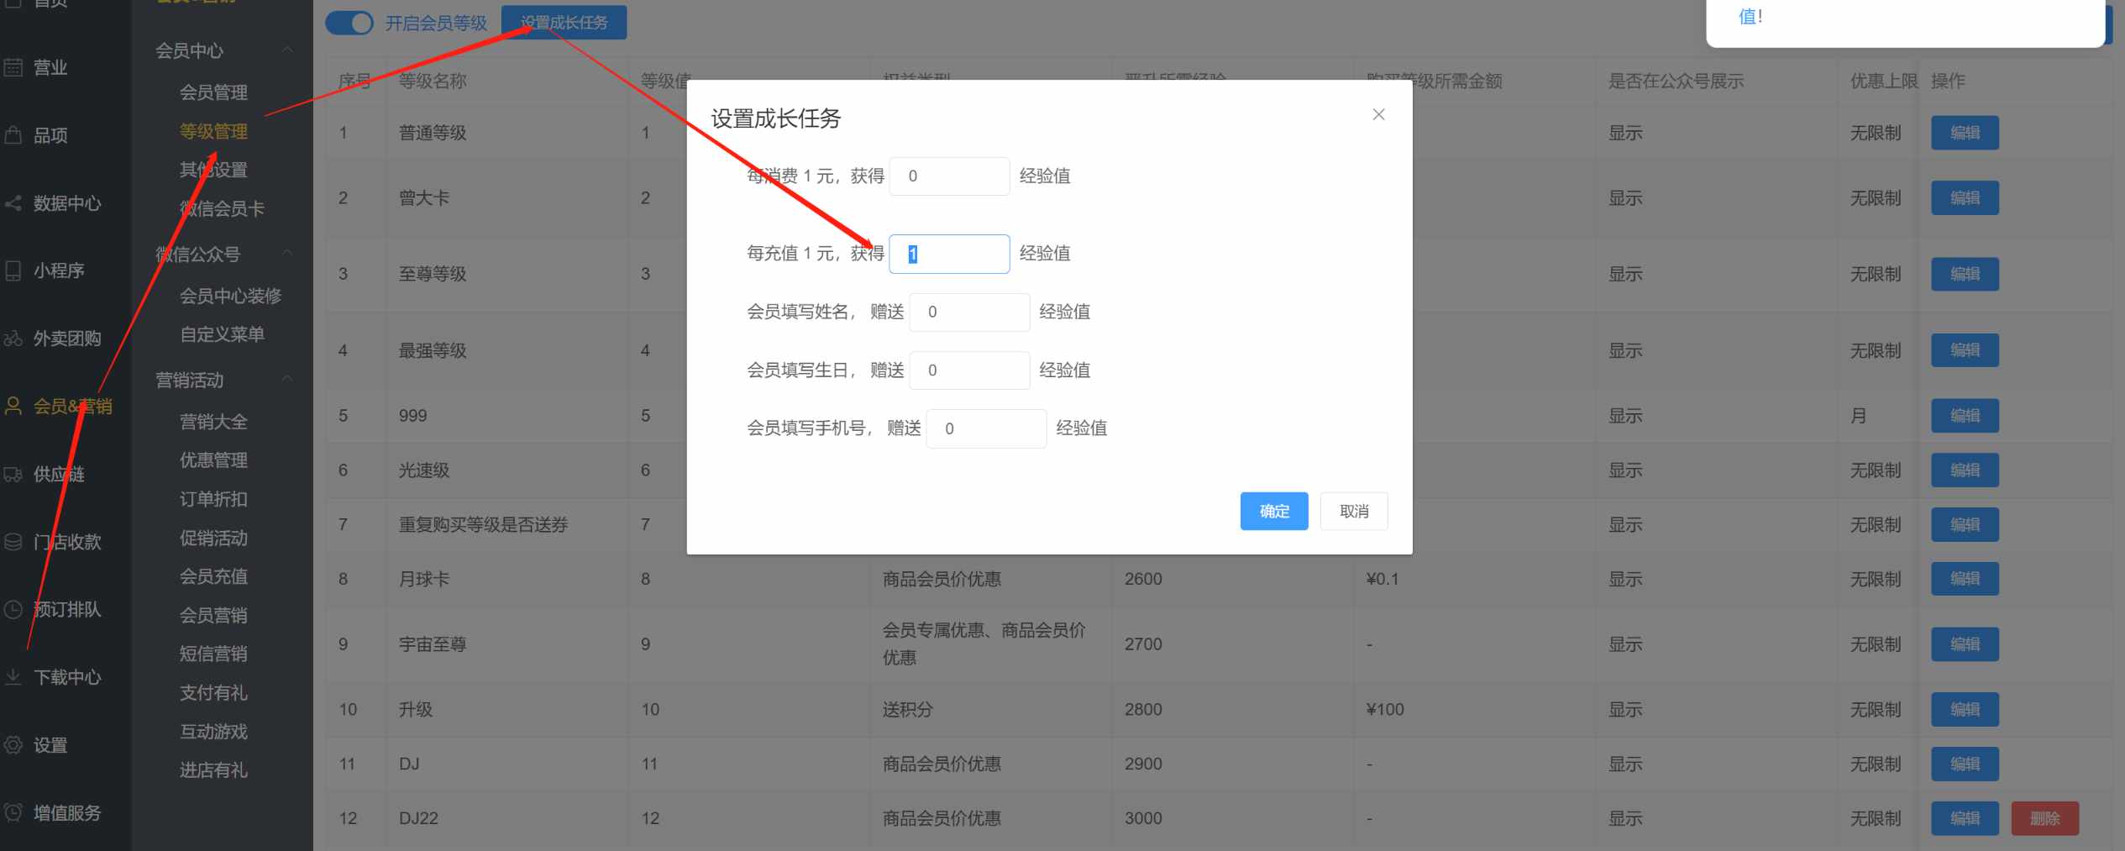Open 其他设置 menu item
2125x851 pixels.
click(213, 170)
